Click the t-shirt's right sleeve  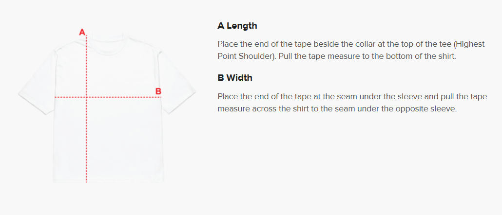177,84
